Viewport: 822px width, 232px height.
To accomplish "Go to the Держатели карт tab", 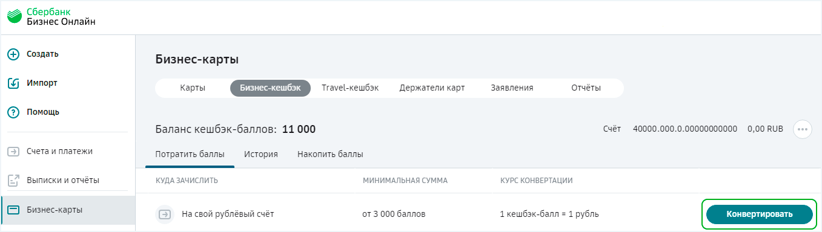I will click(x=432, y=88).
